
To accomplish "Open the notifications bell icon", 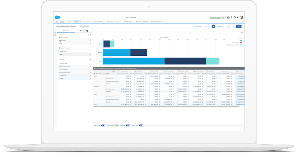I will click(x=238, y=17).
